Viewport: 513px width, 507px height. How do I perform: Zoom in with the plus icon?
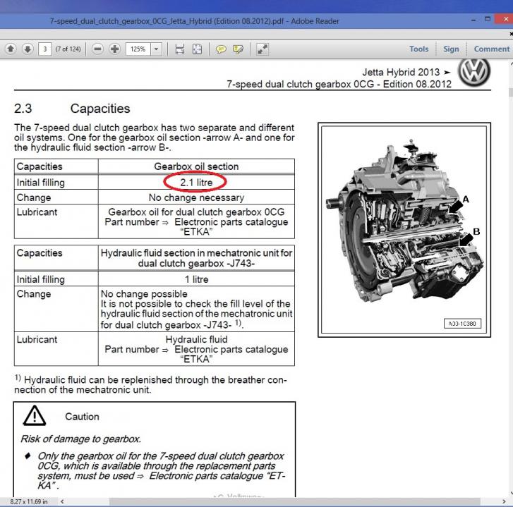114,49
